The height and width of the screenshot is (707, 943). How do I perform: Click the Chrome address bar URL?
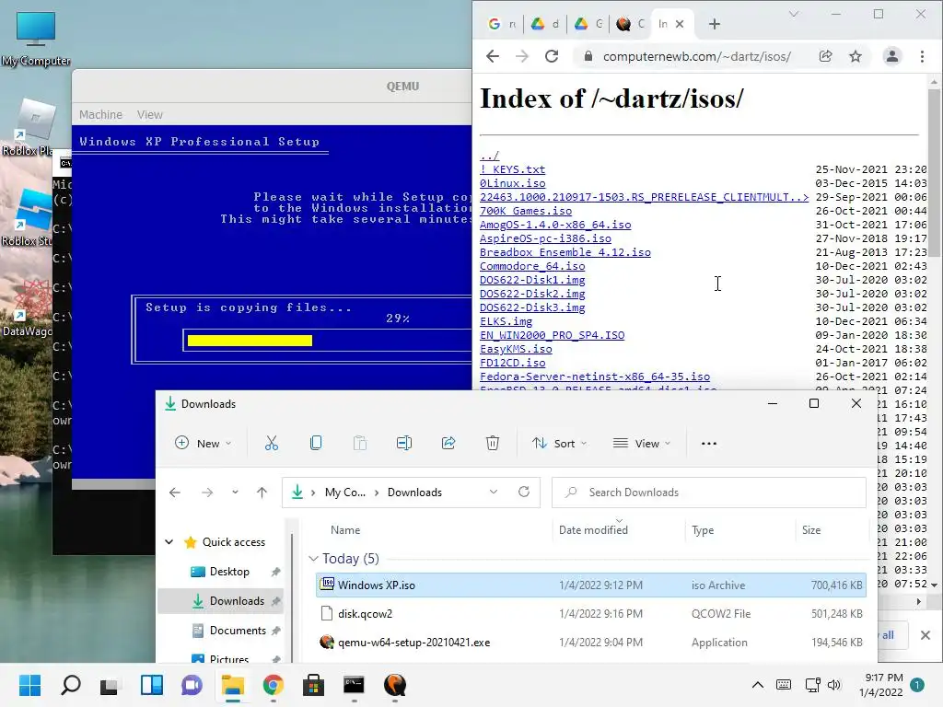pyautogui.click(x=696, y=56)
